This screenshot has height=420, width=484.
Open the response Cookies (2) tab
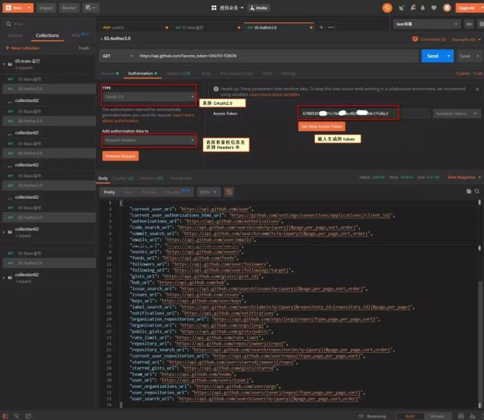(x=123, y=178)
